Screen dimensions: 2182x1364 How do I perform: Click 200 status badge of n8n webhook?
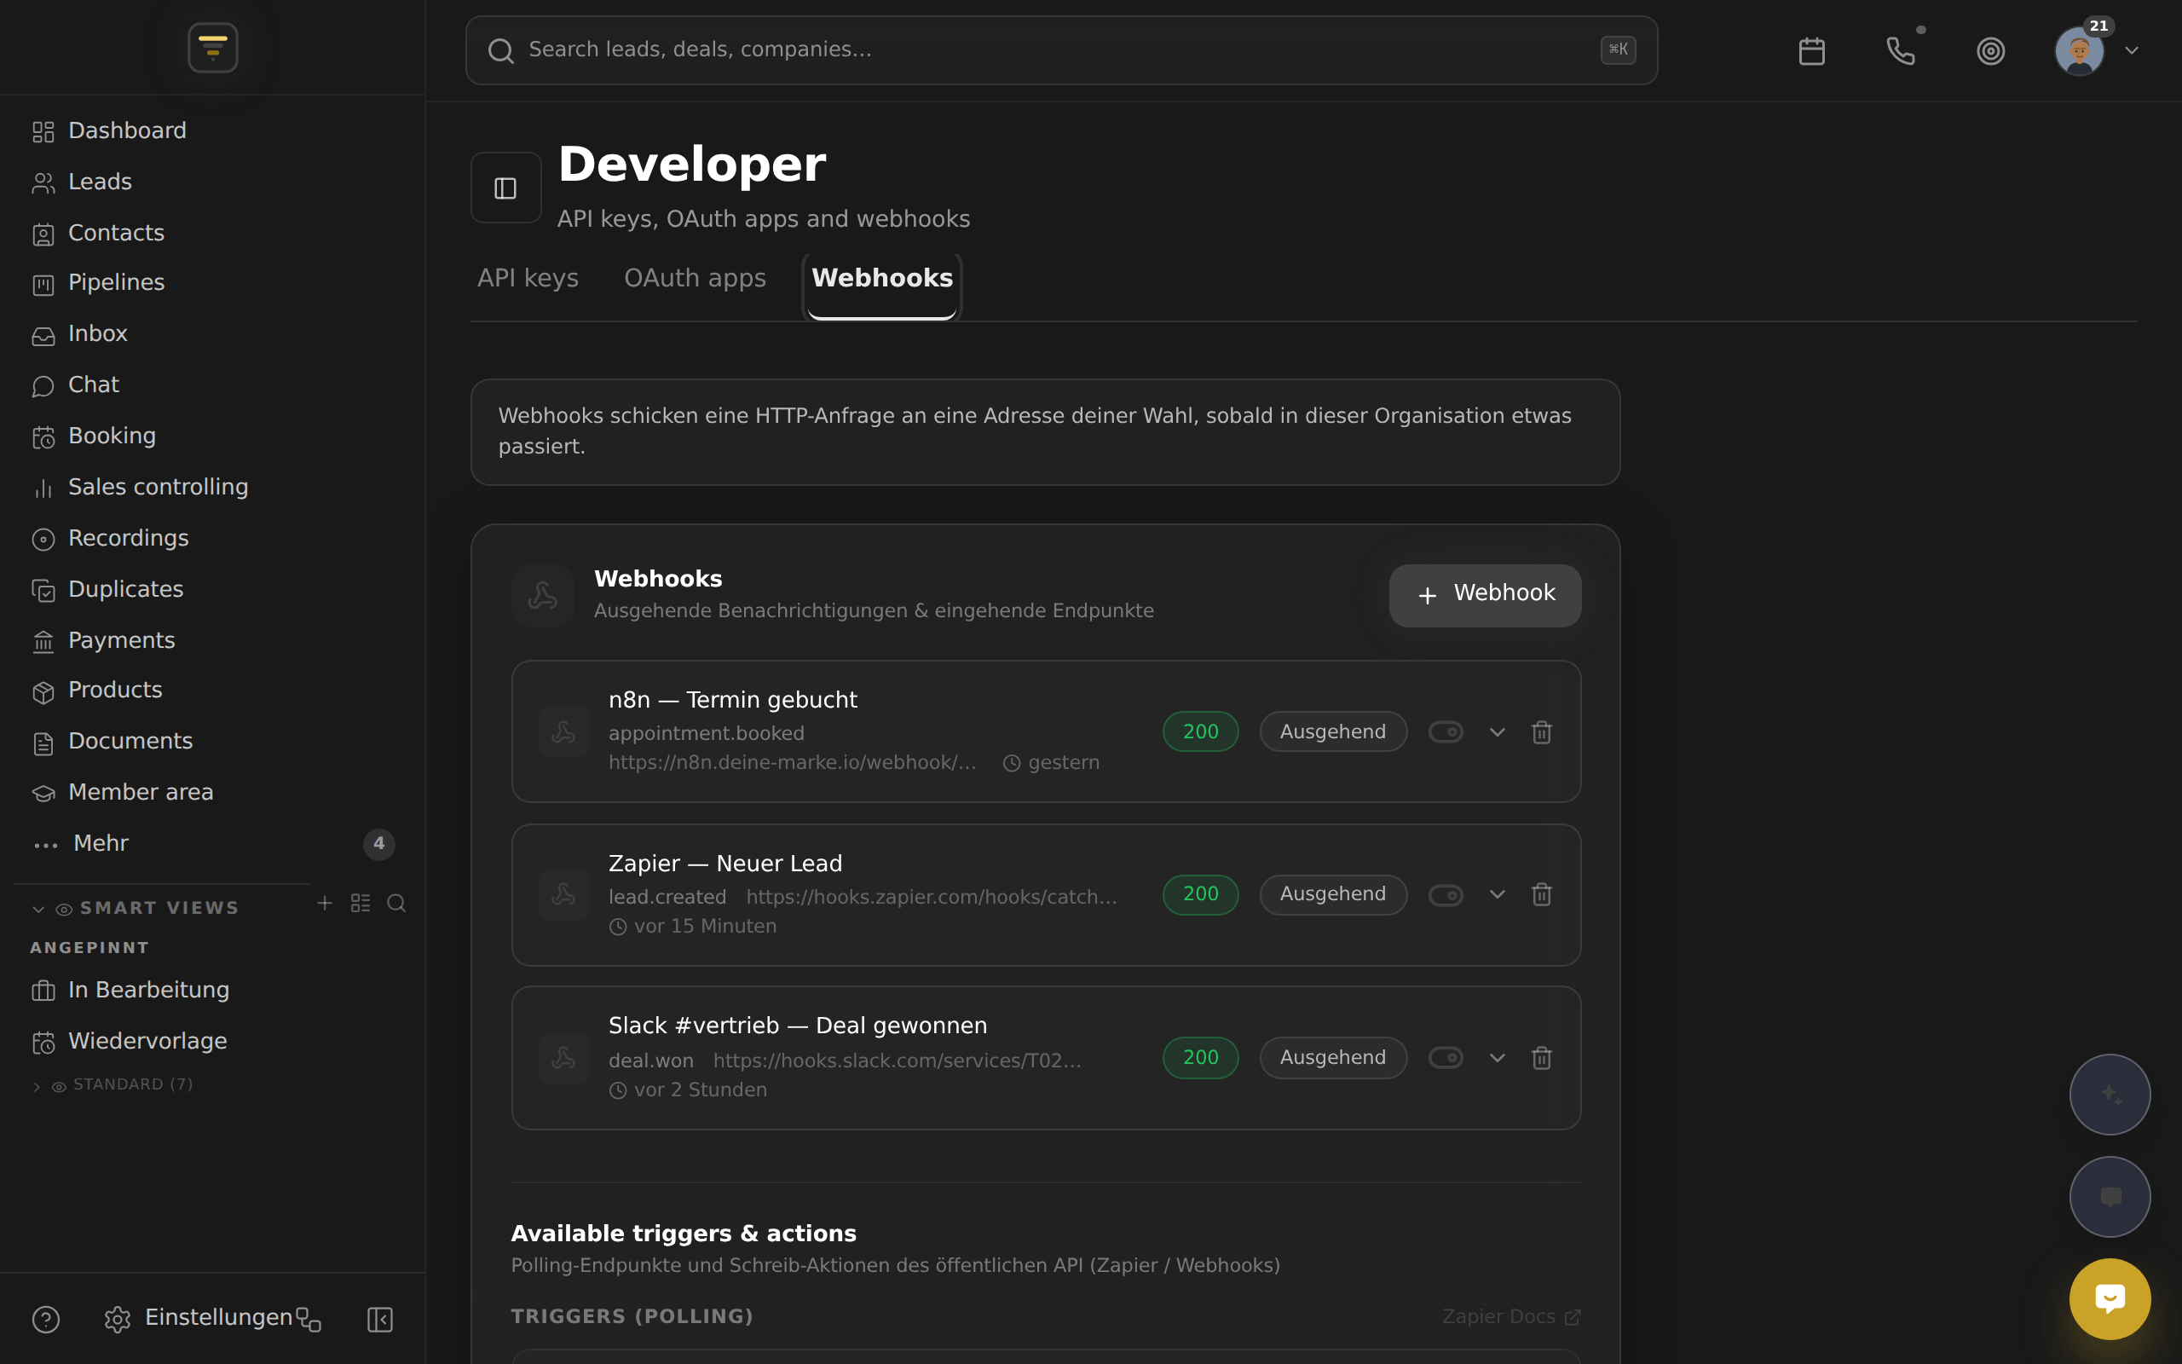[1200, 731]
